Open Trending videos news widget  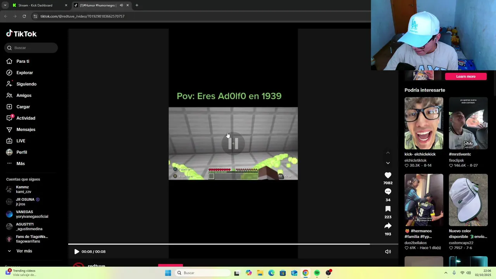(x=20, y=273)
